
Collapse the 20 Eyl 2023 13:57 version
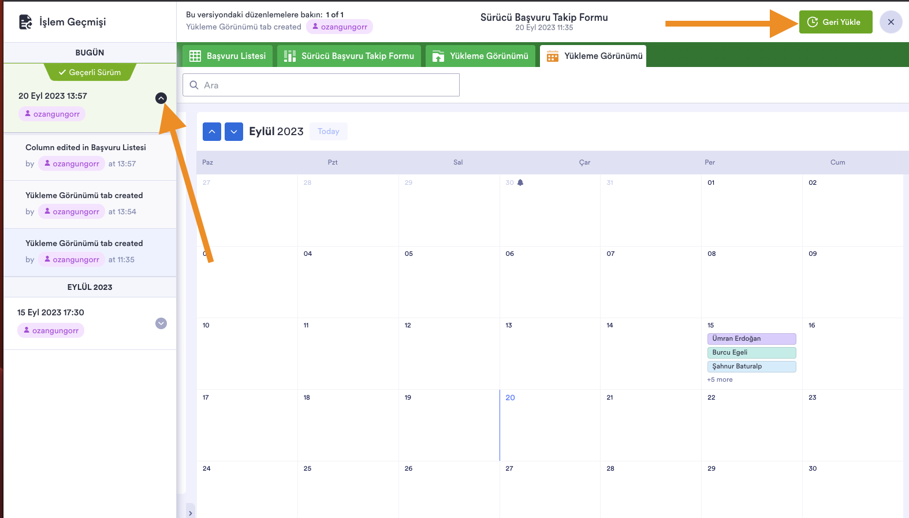161,98
